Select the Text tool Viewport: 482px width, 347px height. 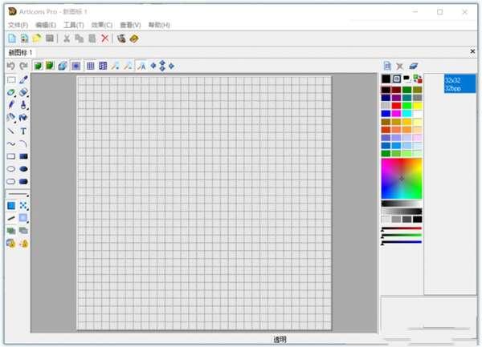[x=23, y=131]
